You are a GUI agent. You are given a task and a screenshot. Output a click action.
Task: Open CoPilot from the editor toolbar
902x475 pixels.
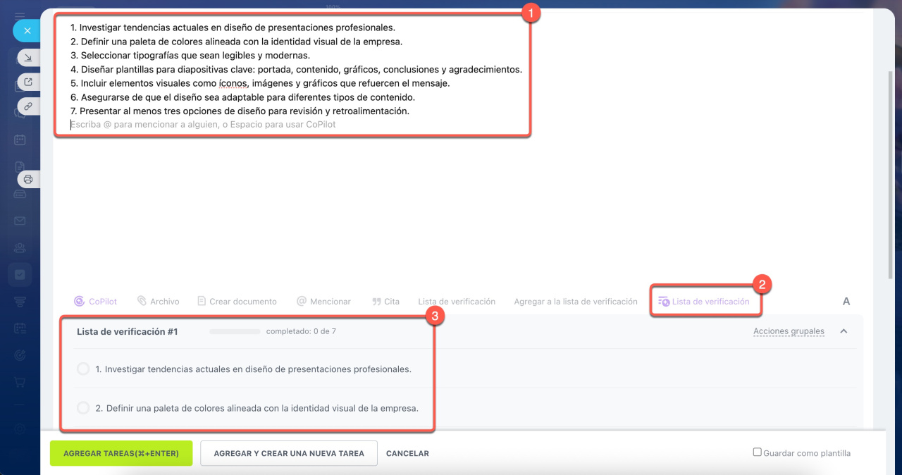[x=97, y=302]
